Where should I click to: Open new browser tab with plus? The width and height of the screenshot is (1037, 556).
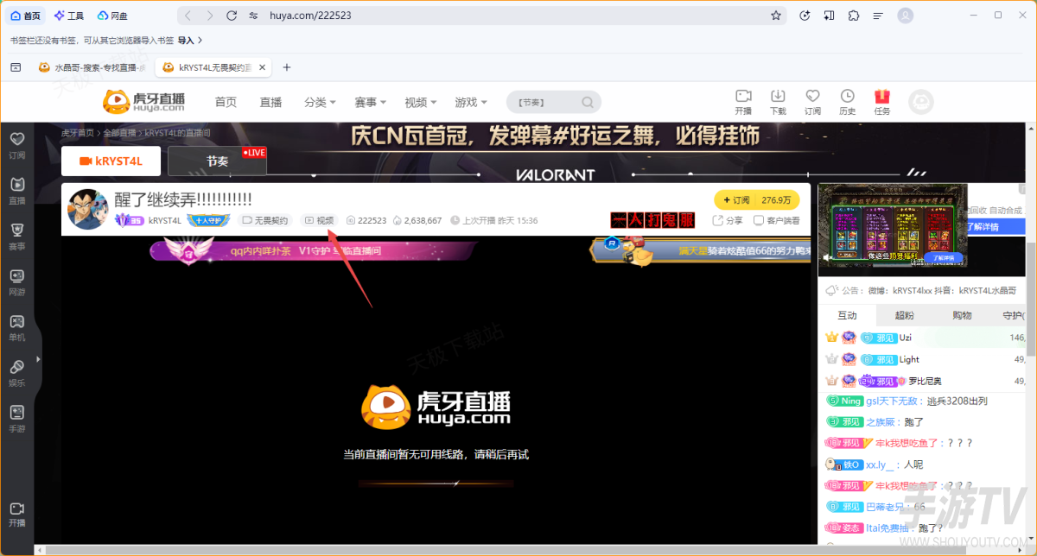[287, 67]
